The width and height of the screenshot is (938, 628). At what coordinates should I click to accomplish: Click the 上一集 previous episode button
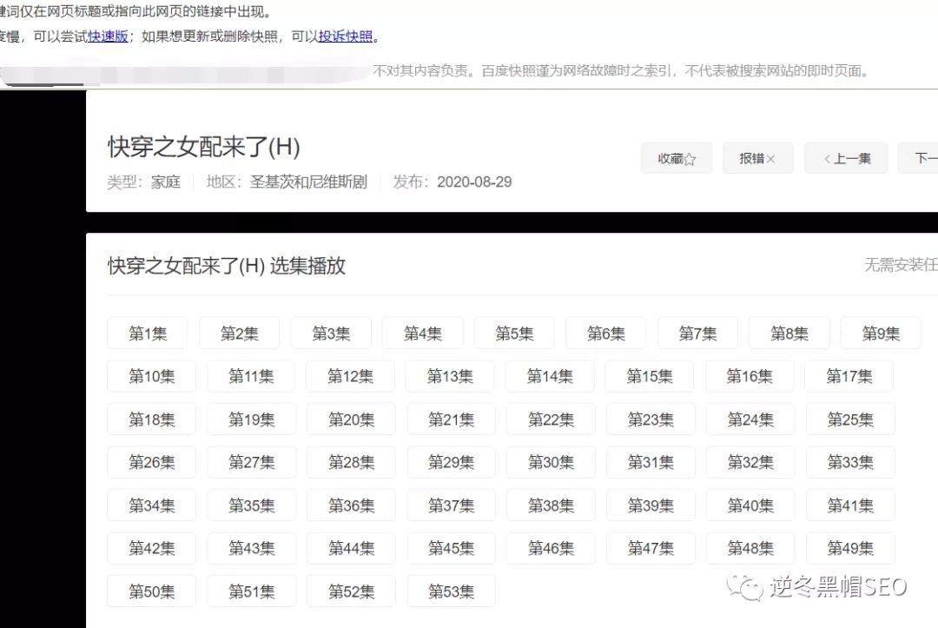pyautogui.click(x=847, y=158)
